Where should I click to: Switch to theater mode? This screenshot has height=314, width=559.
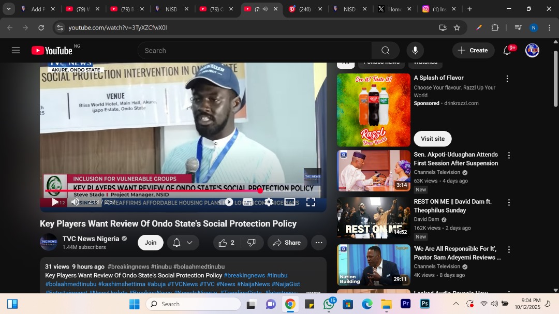(x=289, y=202)
